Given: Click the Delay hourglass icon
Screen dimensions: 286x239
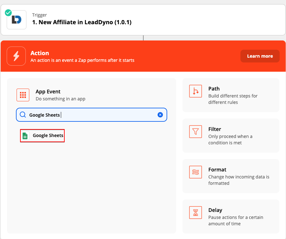Looking at the screenshot, I should (x=196, y=213).
